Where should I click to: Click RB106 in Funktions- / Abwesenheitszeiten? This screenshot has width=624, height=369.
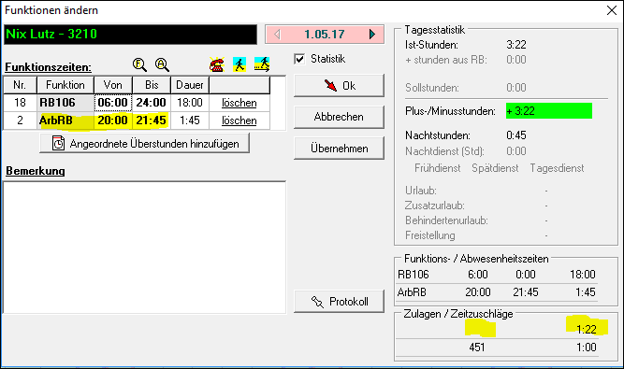(414, 275)
